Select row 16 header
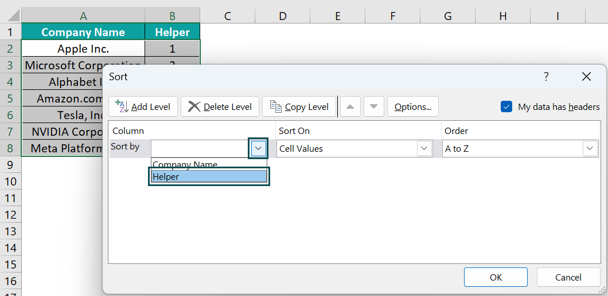Viewport: 608px width, 296px height. point(10,281)
